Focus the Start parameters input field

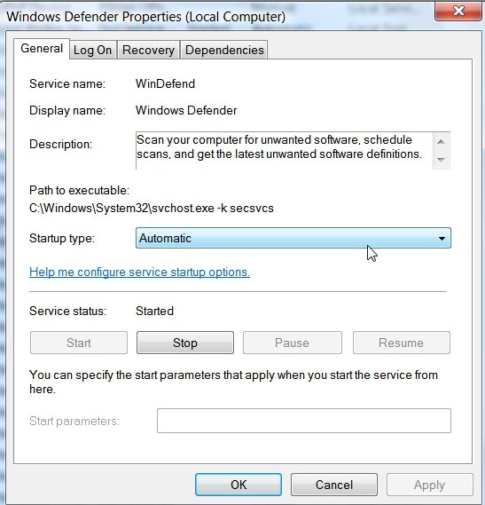point(304,421)
